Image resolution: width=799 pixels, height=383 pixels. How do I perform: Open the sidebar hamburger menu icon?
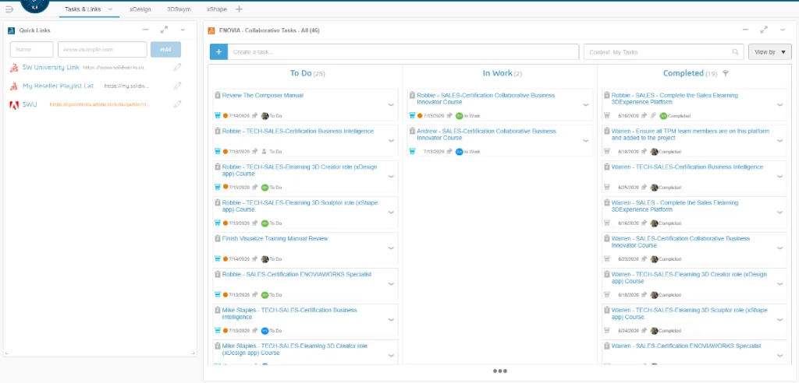(9, 9)
